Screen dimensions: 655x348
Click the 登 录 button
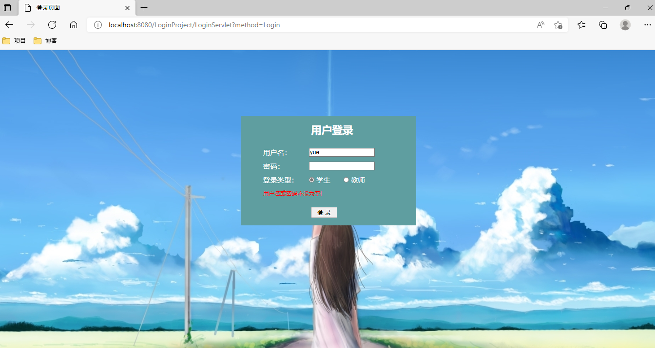[324, 212]
